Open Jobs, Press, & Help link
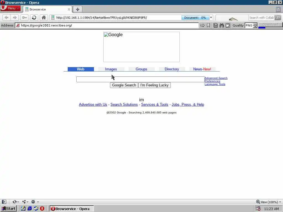 pos(188,105)
